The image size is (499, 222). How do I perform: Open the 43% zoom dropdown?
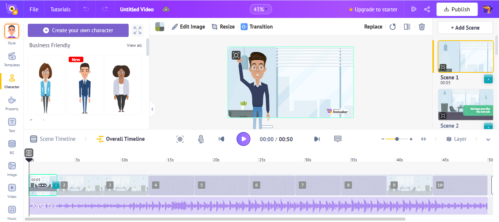click(261, 9)
